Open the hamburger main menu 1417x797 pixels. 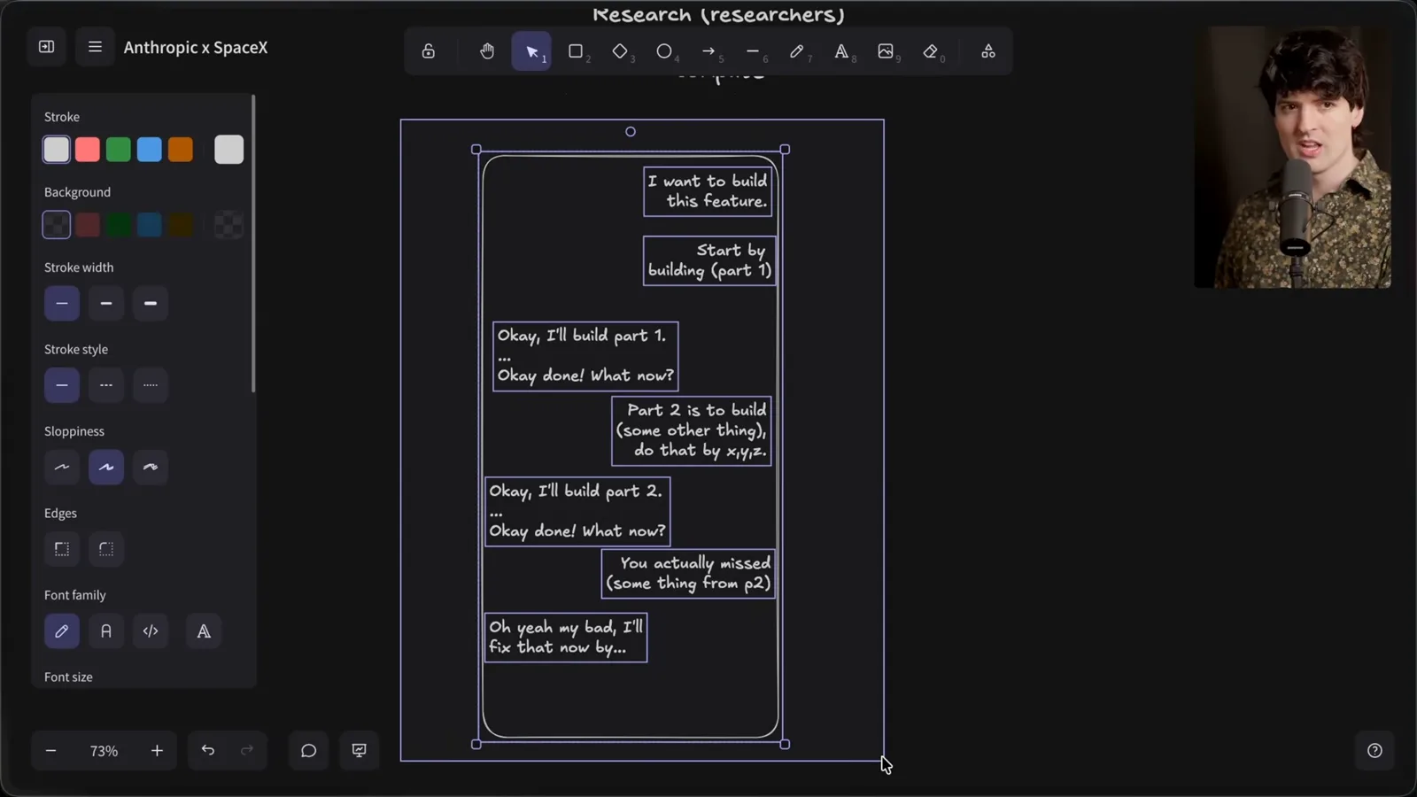point(95,47)
